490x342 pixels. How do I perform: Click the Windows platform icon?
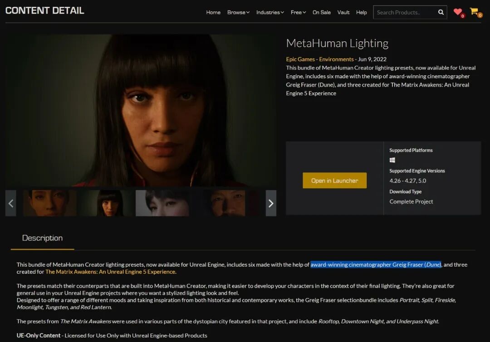[392, 160]
